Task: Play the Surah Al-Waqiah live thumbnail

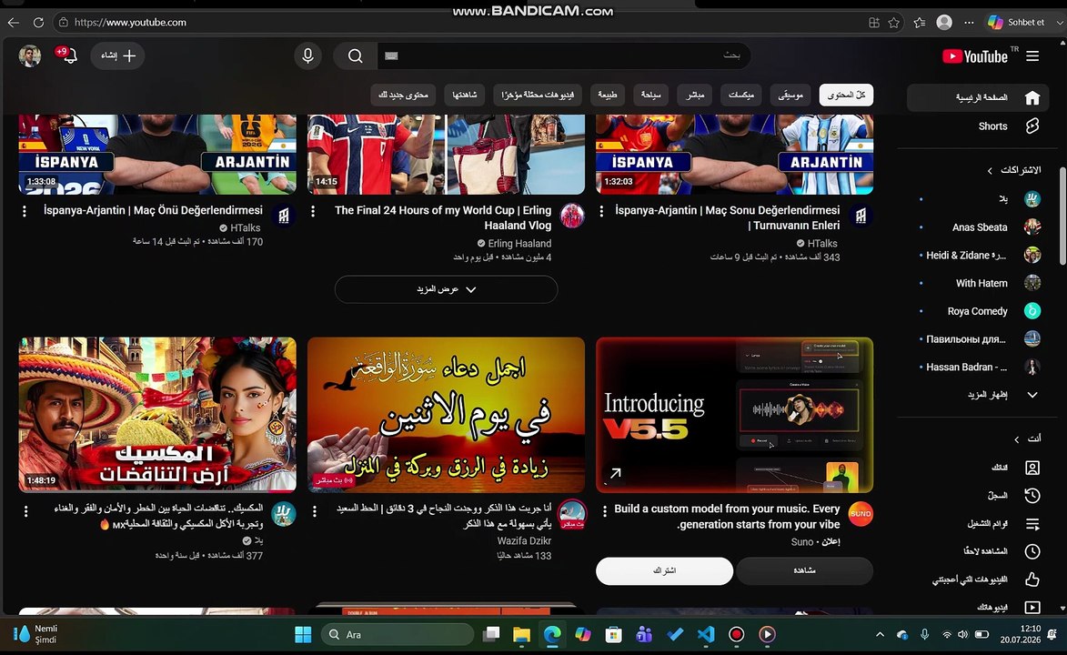Action: [446, 415]
